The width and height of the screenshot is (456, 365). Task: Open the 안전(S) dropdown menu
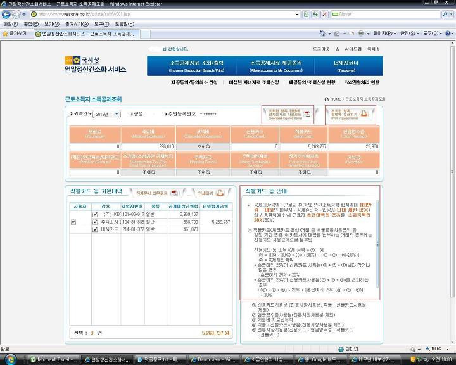[x=410, y=34]
